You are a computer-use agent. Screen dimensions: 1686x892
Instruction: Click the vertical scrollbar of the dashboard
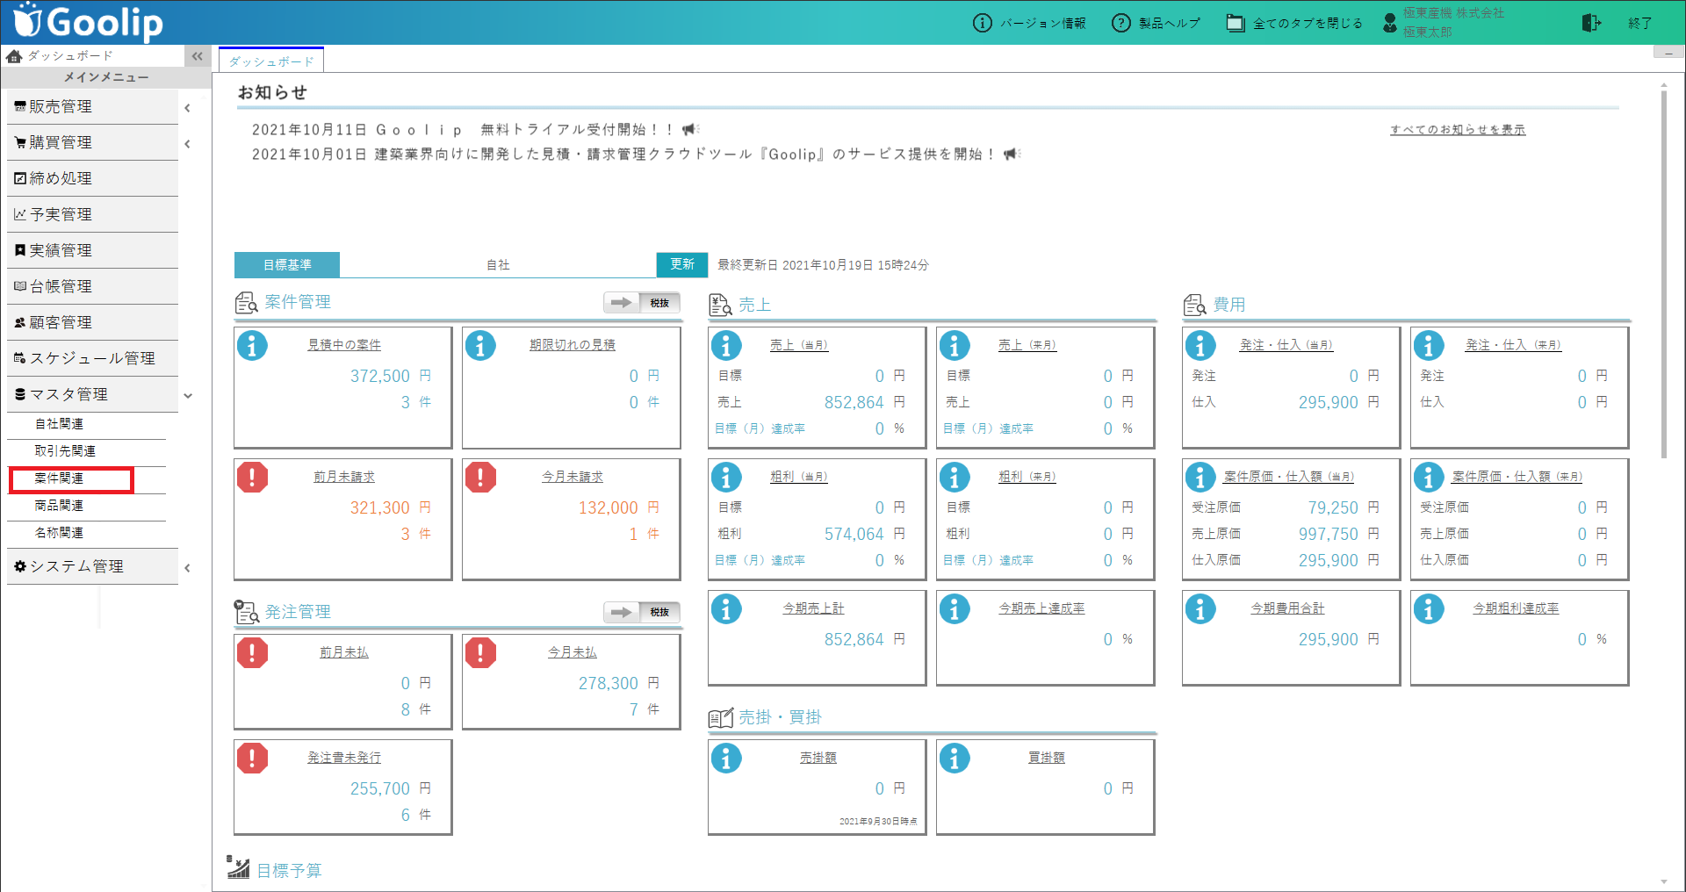[1663, 274]
